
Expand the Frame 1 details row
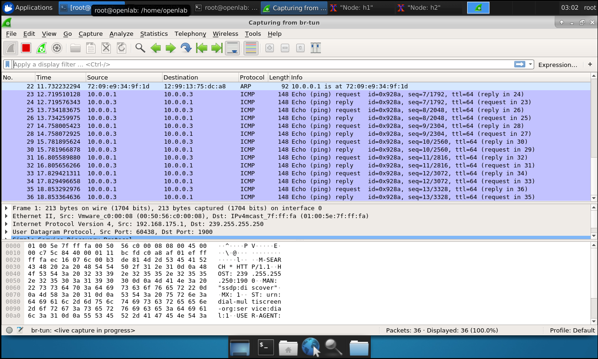pyautogui.click(x=7, y=208)
